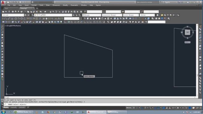203x114 pixels.
Task: Open the workspace switching dropdown on toolbar
Action: 13,15
